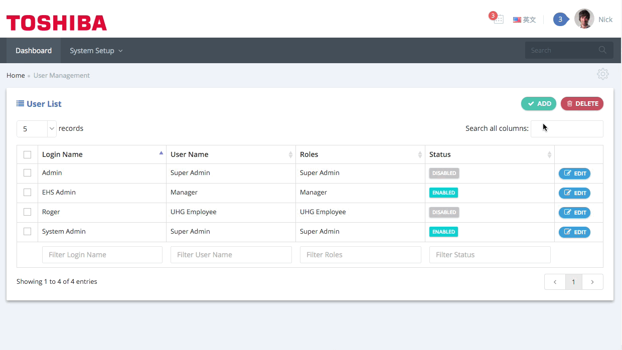The width and height of the screenshot is (622, 350).
Task: Toggle the select-all header checkbox
Action: [x=28, y=154]
